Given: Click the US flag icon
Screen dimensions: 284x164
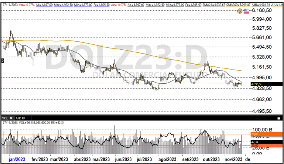Looking at the screenshot, I should [246, 11].
